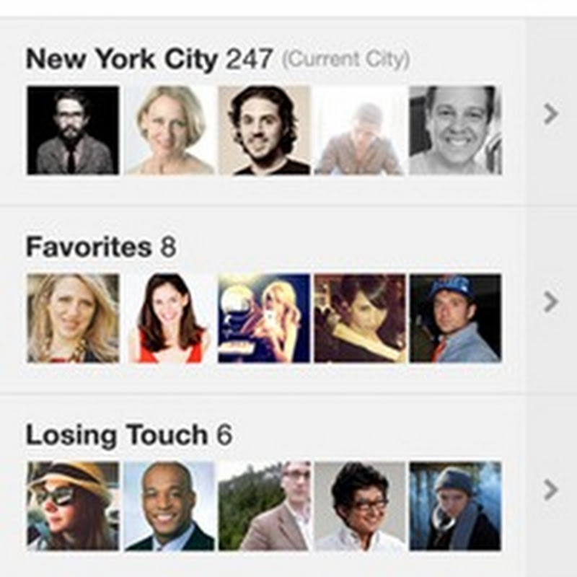Select blonde short-haired woman in New York City row
Viewport: 577px width, 577px height.
[169, 131]
